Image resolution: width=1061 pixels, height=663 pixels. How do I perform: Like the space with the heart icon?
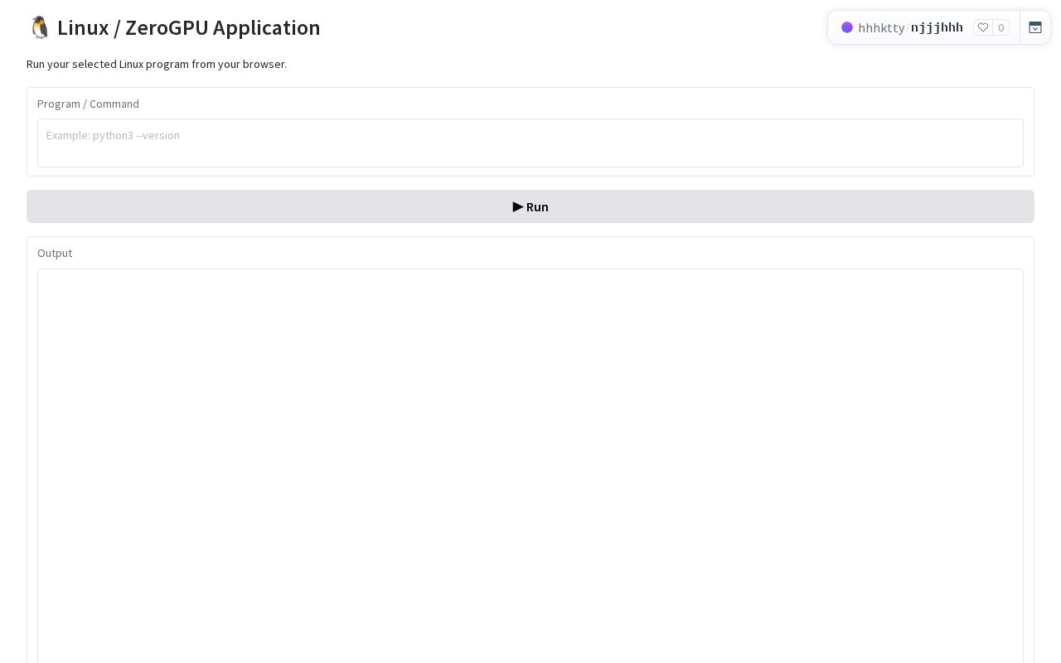pos(983,27)
